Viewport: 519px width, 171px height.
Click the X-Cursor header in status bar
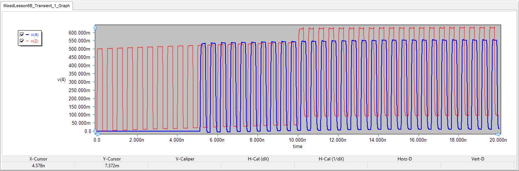pos(38,159)
